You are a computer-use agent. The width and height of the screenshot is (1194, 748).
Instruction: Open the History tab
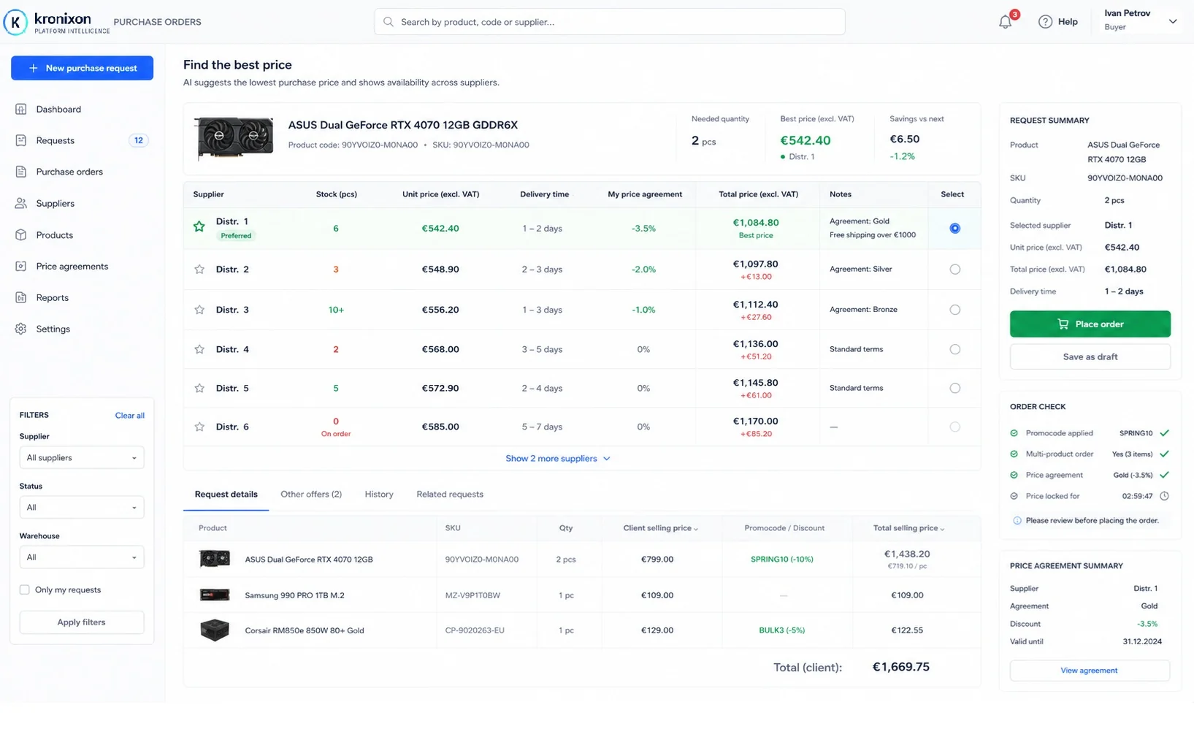pyautogui.click(x=379, y=495)
